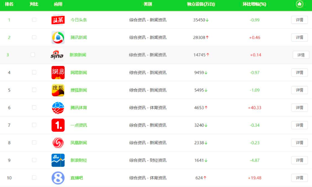Click the 类别 column header

tap(148, 4)
